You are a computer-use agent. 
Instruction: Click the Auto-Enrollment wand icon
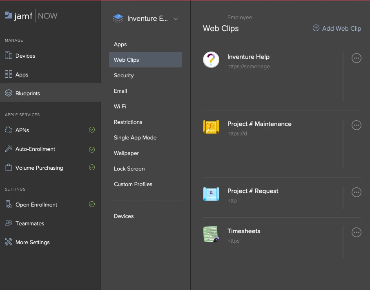(x=9, y=148)
